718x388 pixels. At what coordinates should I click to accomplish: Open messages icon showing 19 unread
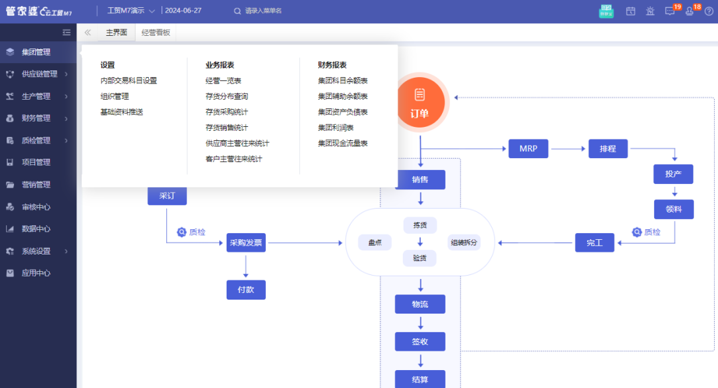[669, 11]
